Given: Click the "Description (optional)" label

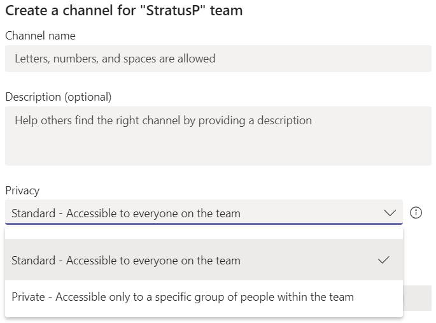Looking at the screenshot, I should pyautogui.click(x=59, y=97).
